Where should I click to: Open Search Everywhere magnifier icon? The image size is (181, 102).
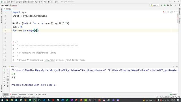pos(179,5)
